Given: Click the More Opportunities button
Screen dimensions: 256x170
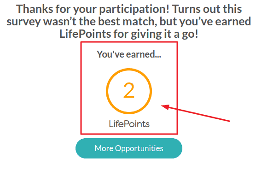Looking at the screenshot, I should (129, 148).
